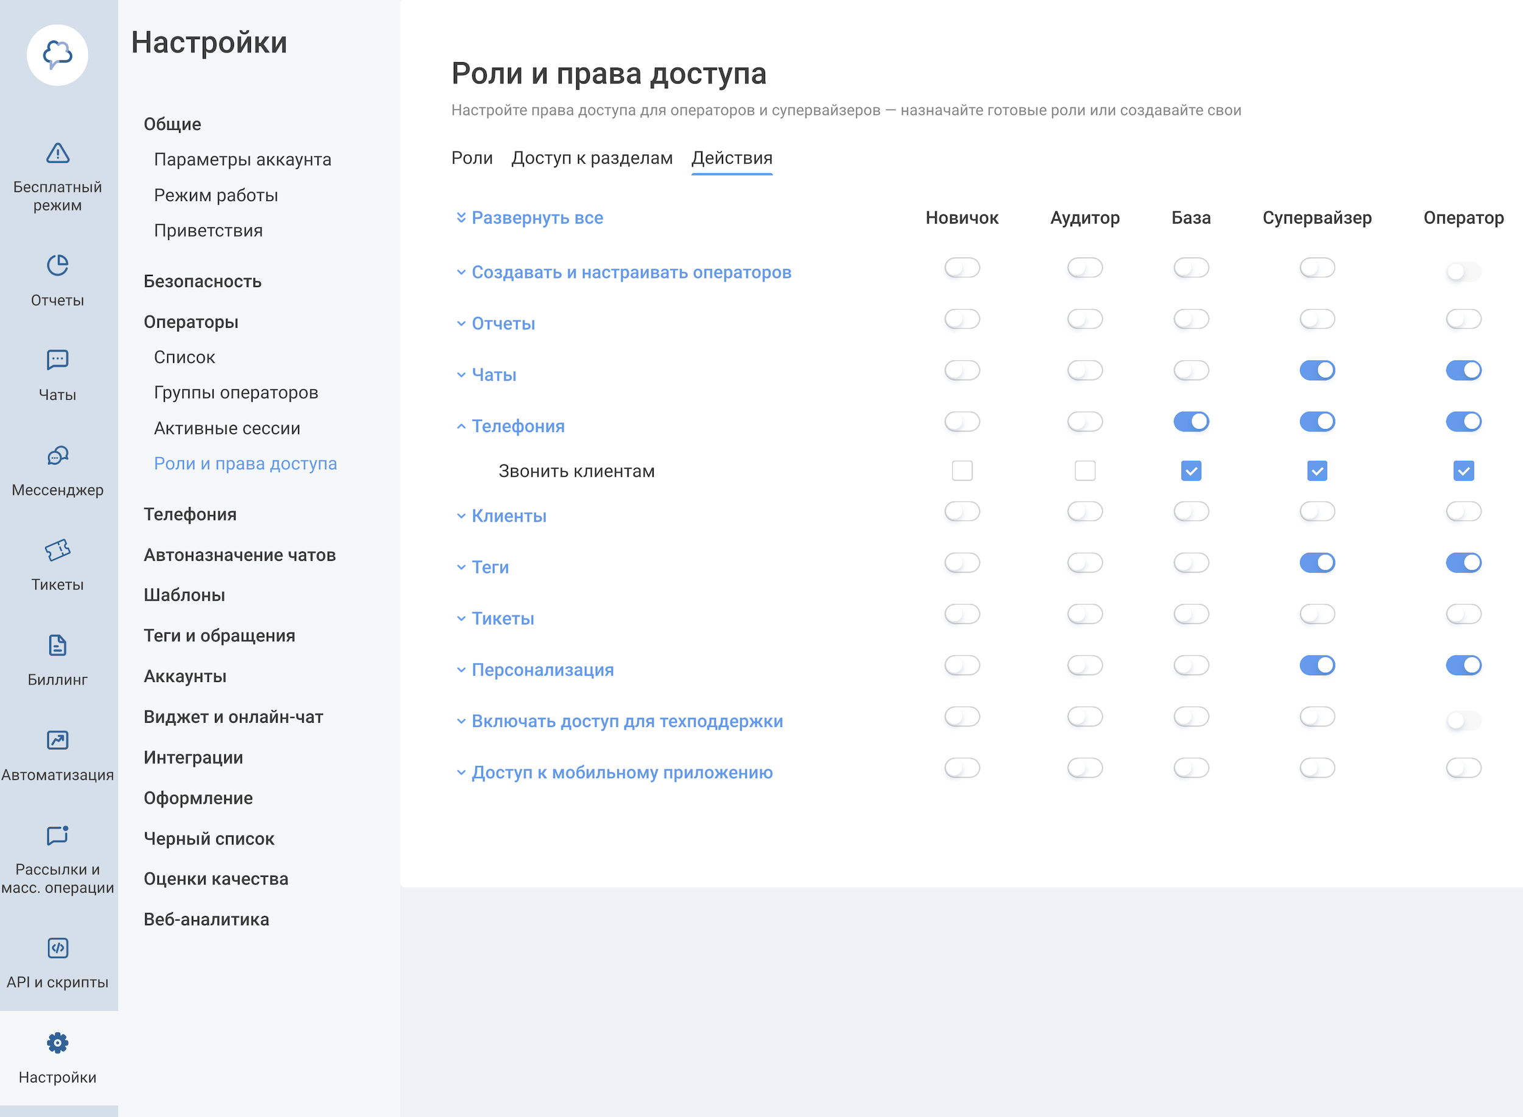Switch to the Роли tab
This screenshot has width=1523, height=1117.
[x=472, y=158]
